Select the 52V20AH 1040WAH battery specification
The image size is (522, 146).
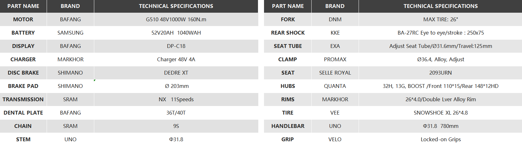point(176,33)
